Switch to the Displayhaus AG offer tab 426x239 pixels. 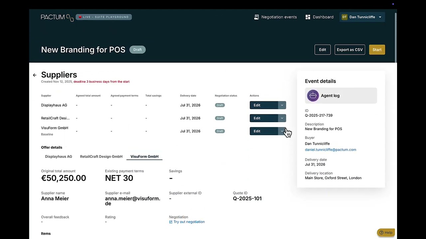click(59, 156)
